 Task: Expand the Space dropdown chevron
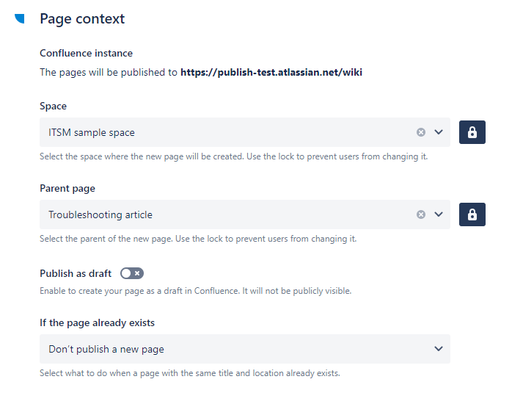439,132
